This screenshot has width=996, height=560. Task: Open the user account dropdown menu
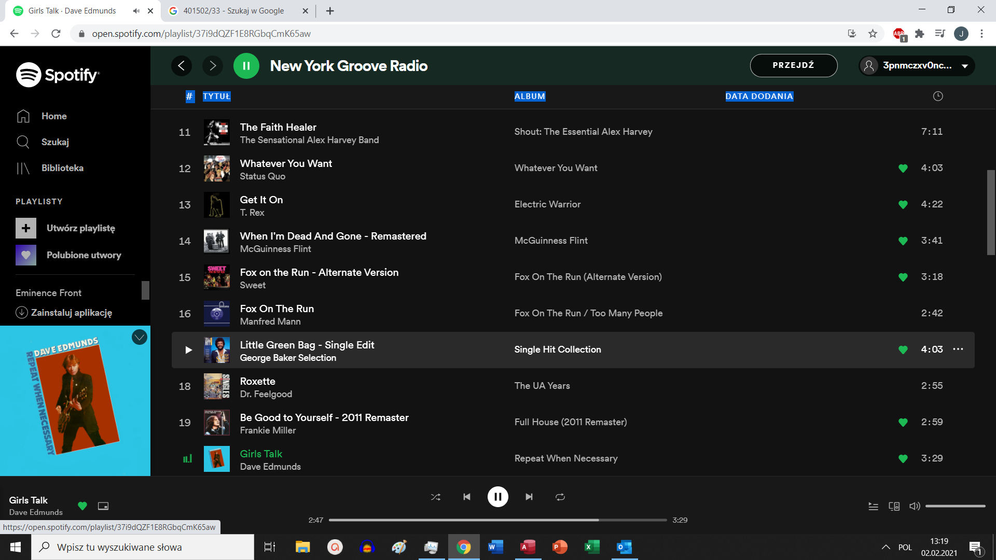pyautogui.click(x=917, y=66)
